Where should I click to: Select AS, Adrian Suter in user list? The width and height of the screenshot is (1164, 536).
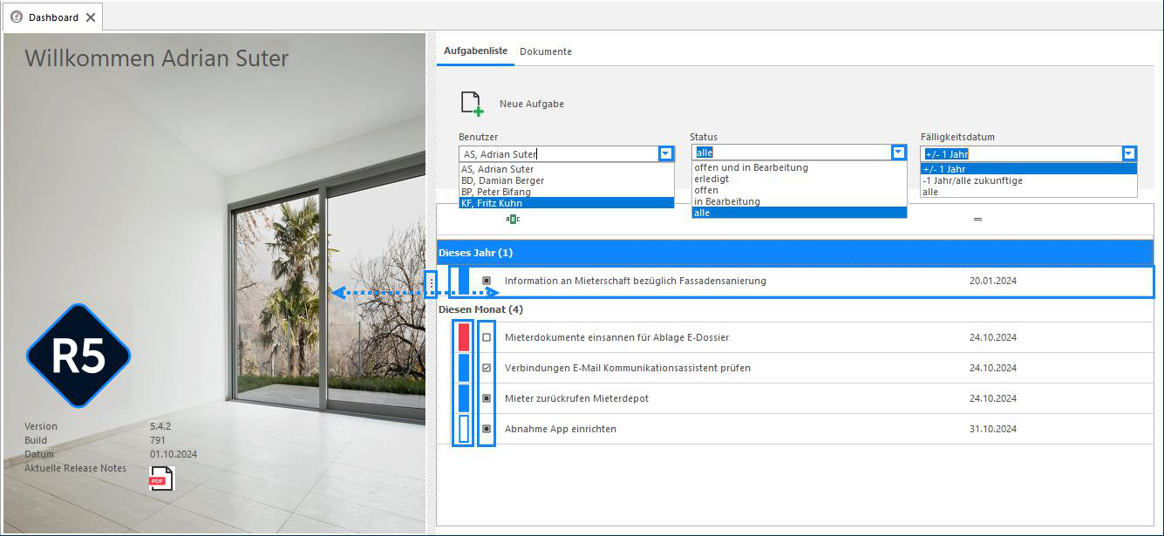coord(567,169)
